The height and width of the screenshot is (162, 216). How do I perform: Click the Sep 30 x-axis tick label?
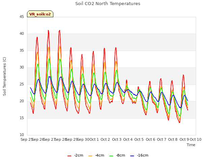[83, 139]
